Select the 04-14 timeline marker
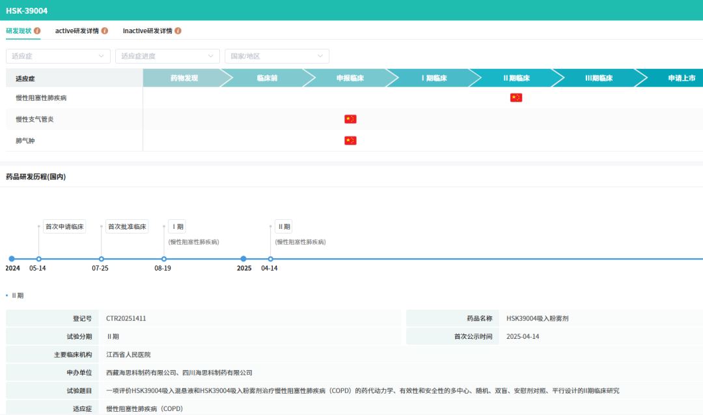703x415 pixels. [270, 259]
